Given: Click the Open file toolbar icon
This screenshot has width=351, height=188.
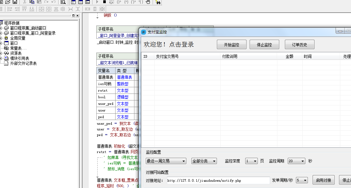Looking at the screenshot, I should 8,2.
